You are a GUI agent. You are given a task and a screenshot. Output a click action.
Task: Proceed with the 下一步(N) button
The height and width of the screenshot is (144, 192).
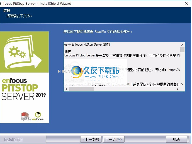click(x=114, y=139)
